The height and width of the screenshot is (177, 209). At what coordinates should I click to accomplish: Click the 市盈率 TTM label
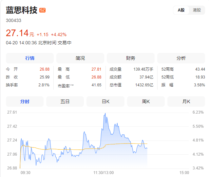66,86
